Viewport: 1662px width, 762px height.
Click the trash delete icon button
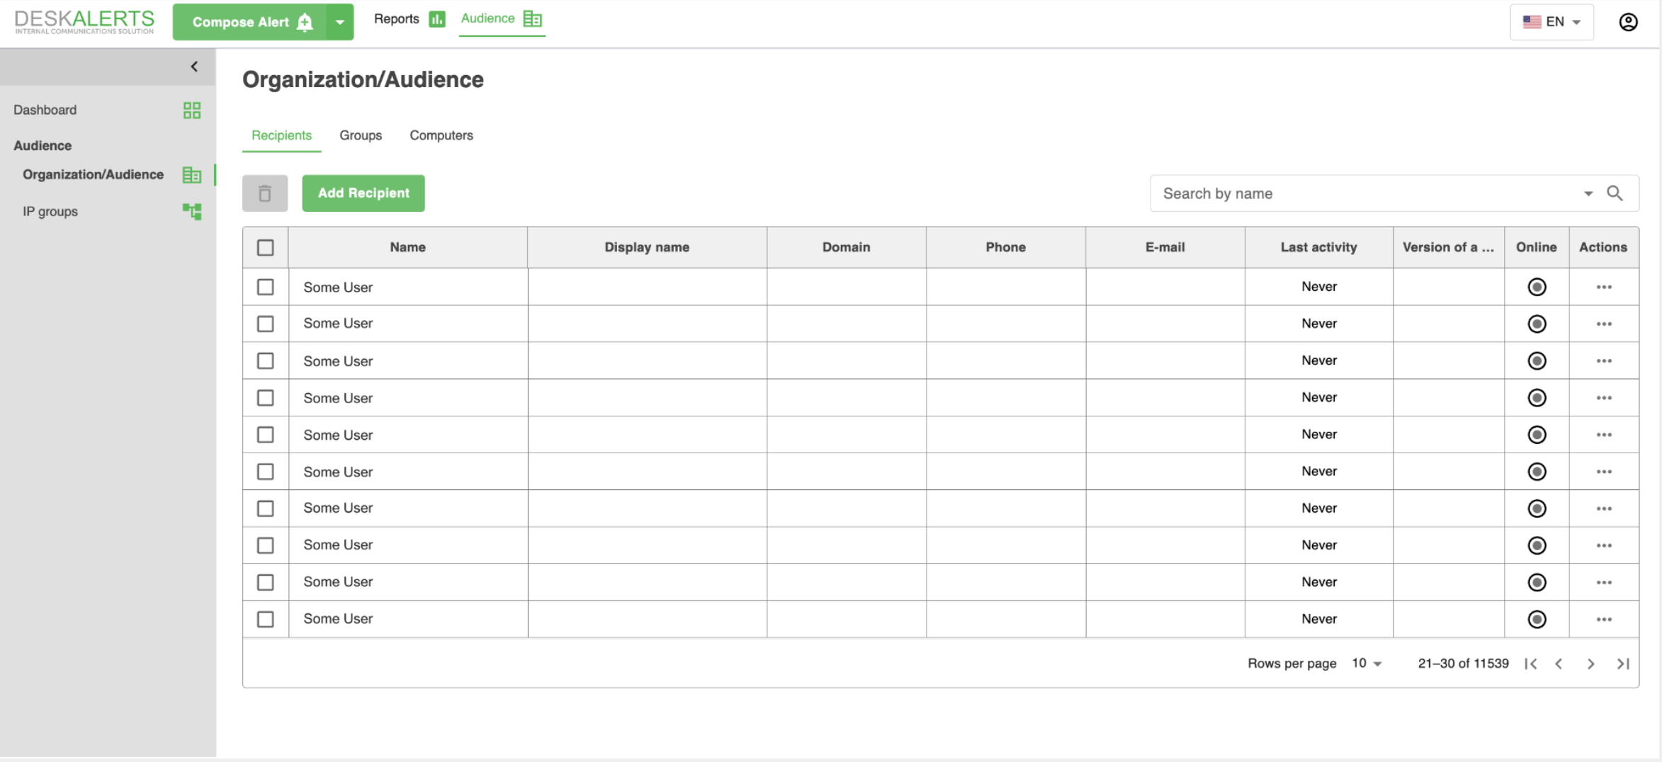(x=264, y=193)
